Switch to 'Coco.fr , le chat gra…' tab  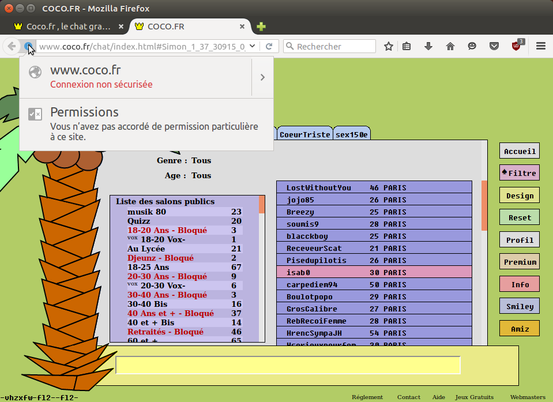pos(68,27)
